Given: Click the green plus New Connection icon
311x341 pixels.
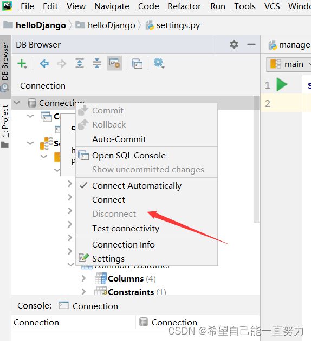Looking at the screenshot, I should [x=22, y=64].
